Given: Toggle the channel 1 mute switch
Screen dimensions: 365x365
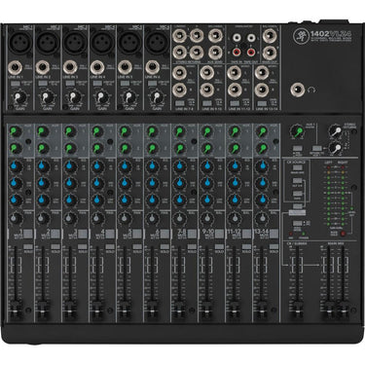Looking at the screenshot, I should 28,234.
